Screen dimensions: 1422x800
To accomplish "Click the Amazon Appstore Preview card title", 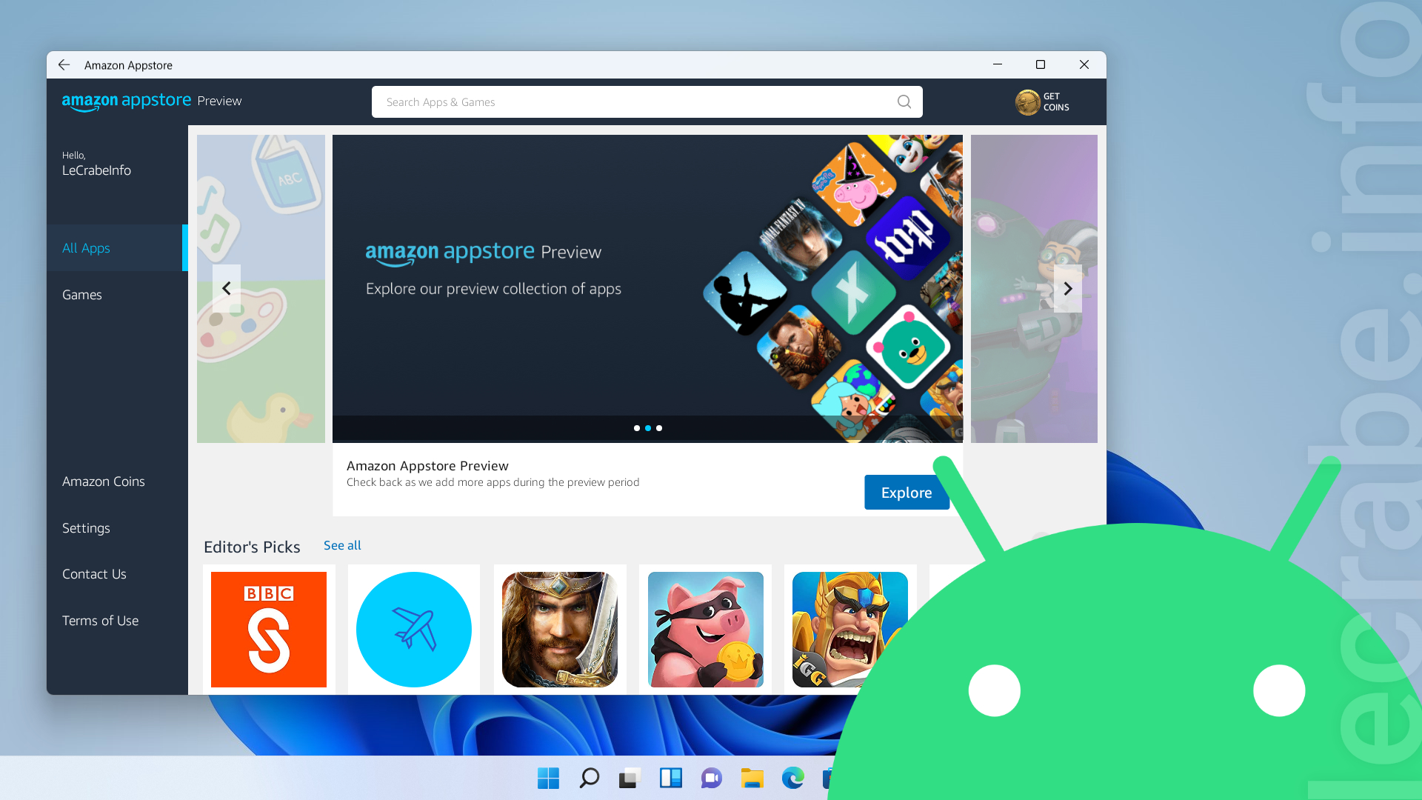I will [427, 466].
